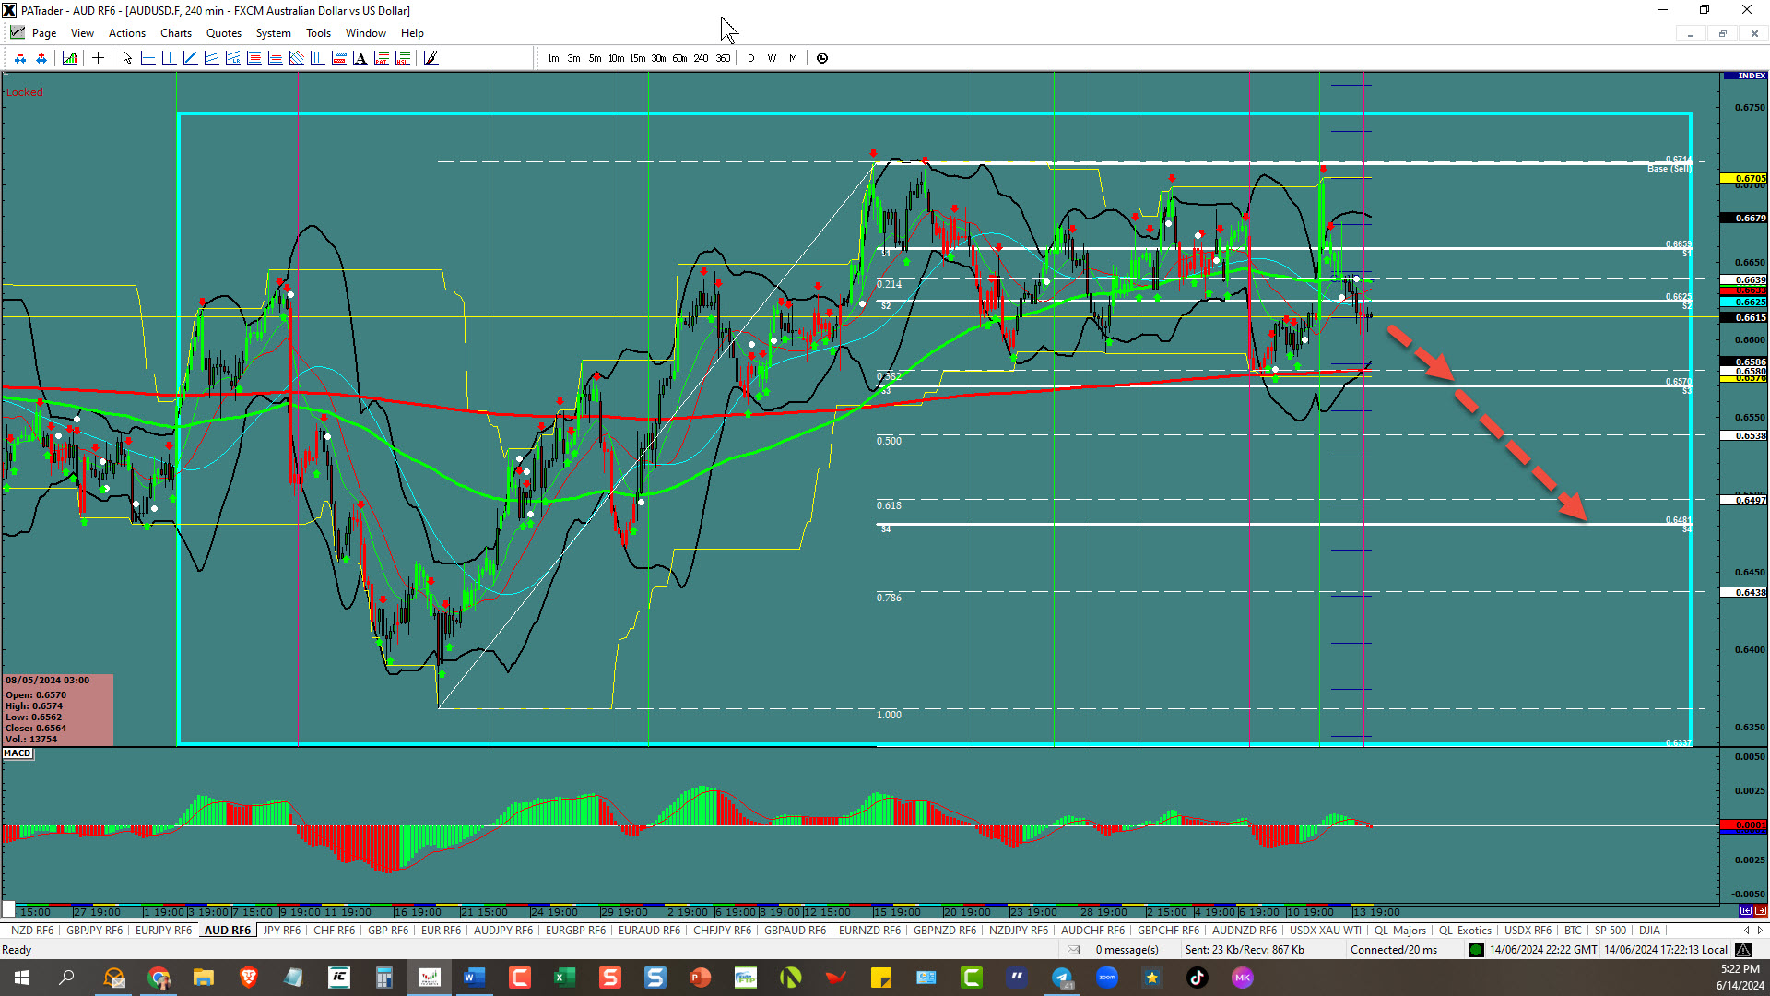Select the Fibonacci fan tool
Image resolution: width=1770 pixels, height=996 pixels.
click(x=296, y=58)
